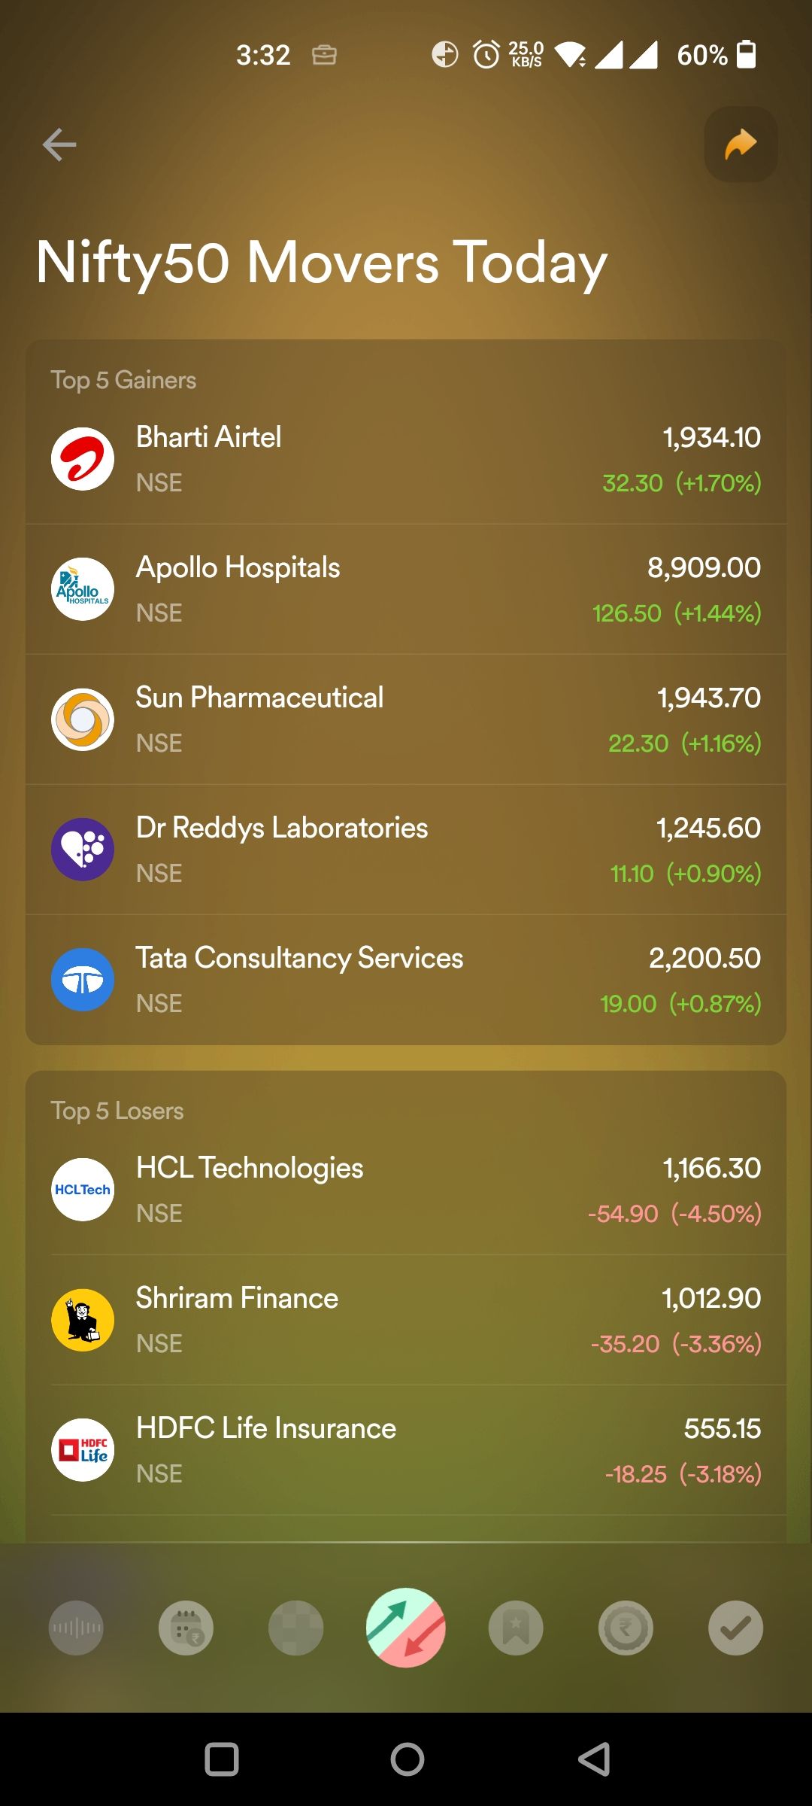Viewport: 812px width, 1806px height.
Task: Tap the Apollo Hospitals logo
Action: point(83,589)
